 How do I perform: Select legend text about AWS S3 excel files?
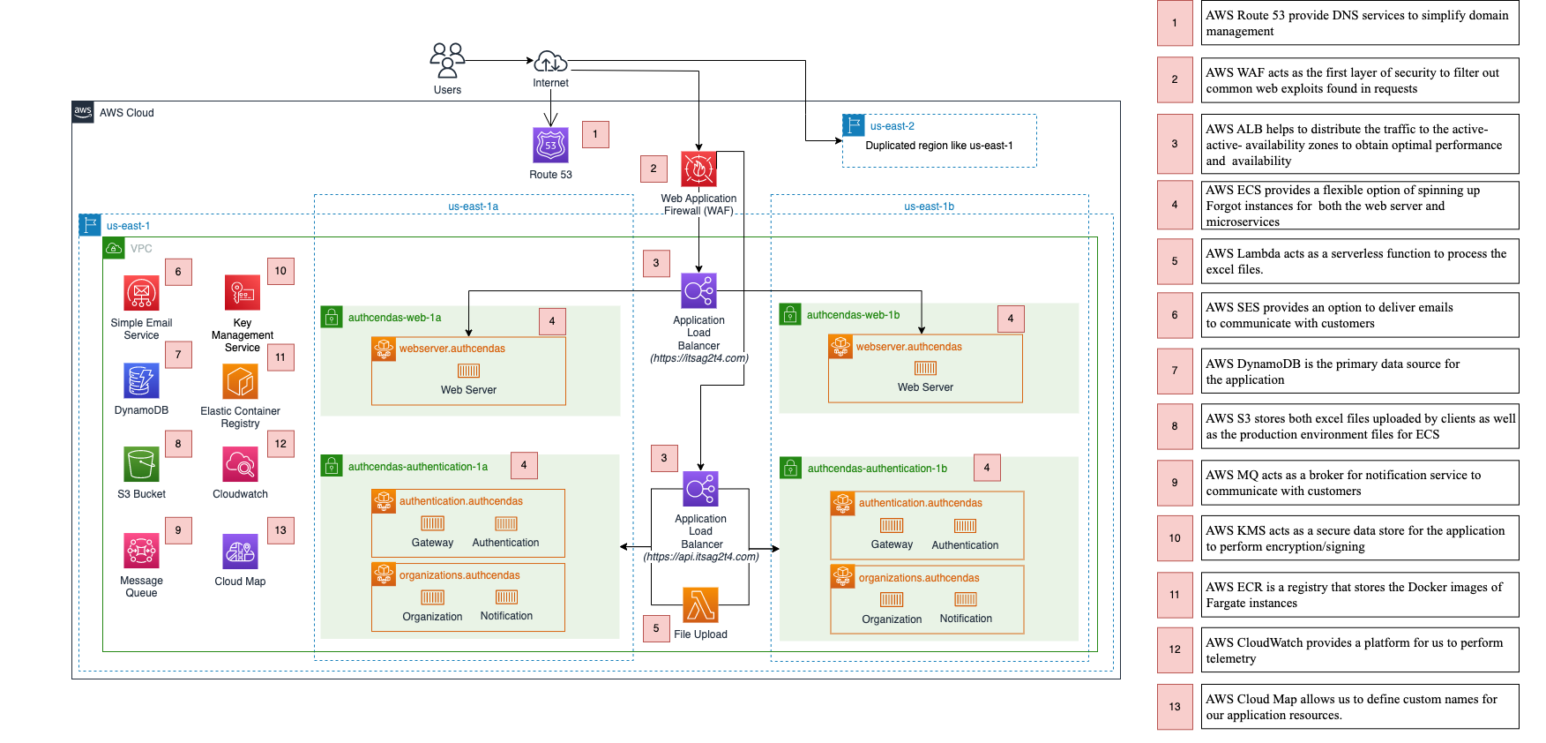pyautogui.click(x=1359, y=426)
